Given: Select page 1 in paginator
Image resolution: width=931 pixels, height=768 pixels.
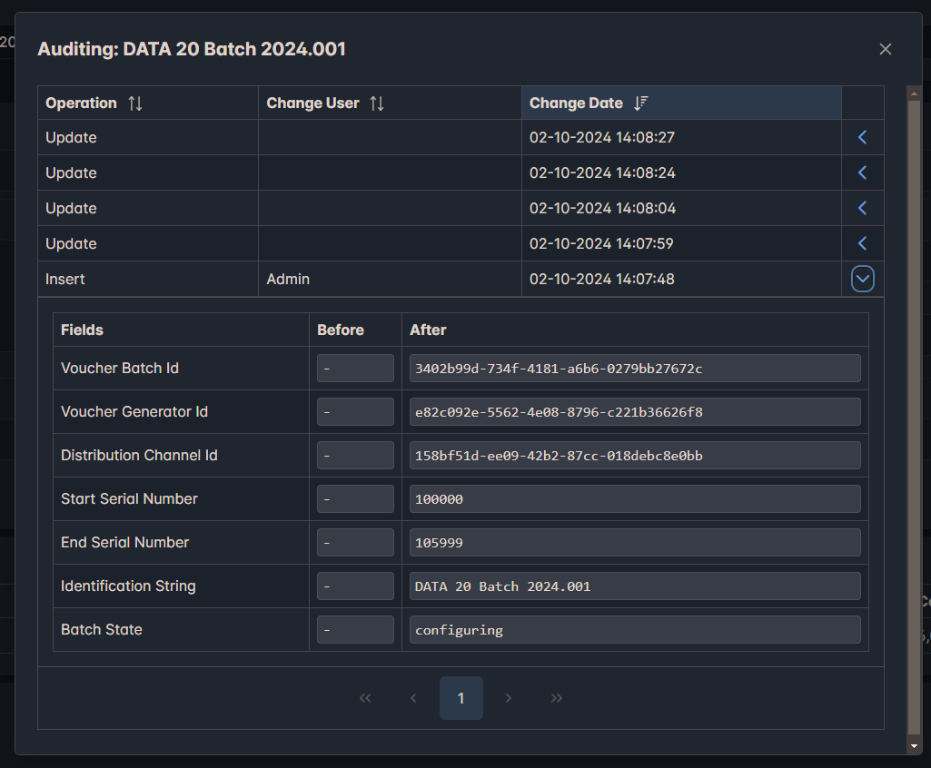Looking at the screenshot, I should (x=461, y=698).
